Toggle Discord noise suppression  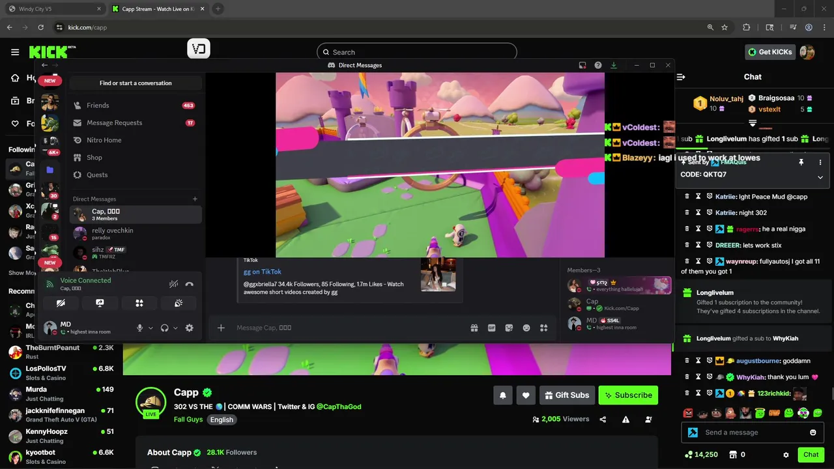[x=173, y=284]
